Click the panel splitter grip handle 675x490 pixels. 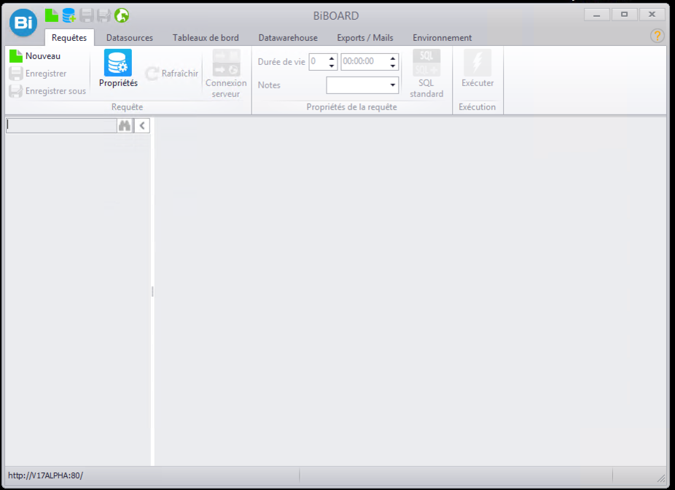pyautogui.click(x=152, y=292)
